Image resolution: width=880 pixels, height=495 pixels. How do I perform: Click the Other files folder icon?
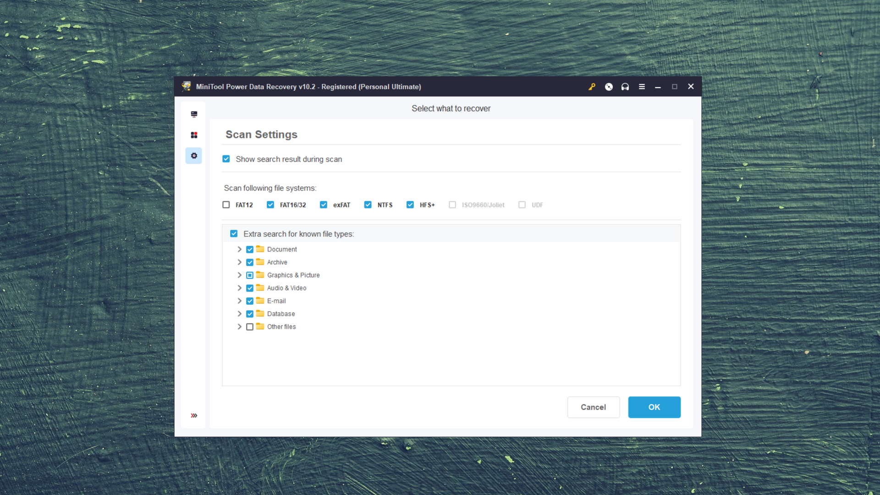tap(260, 326)
